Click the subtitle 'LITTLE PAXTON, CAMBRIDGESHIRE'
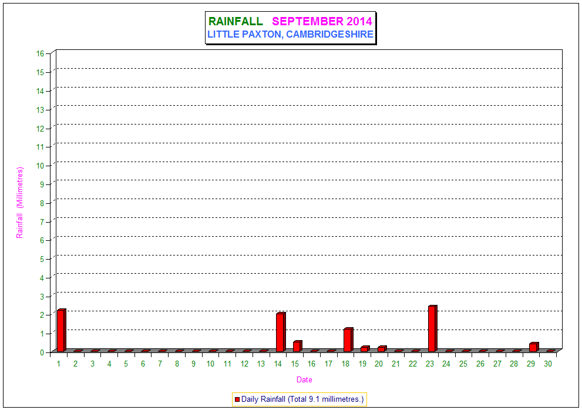The image size is (582, 410). coord(290,34)
